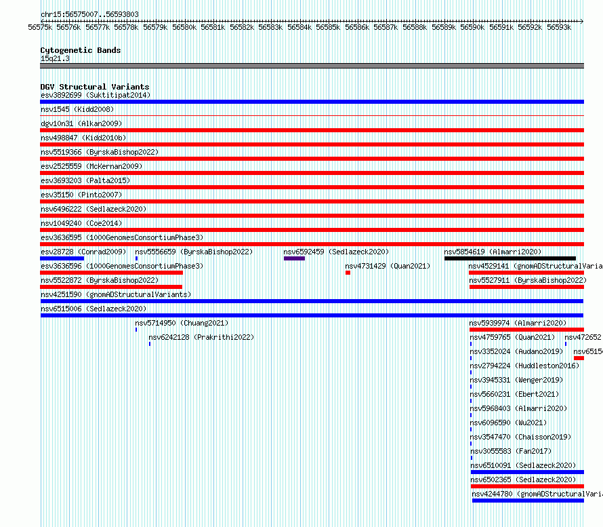This screenshot has width=603, height=527.
Task: Click nsv5714950 (Chuang2021) label
Action: click(x=182, y=323)
